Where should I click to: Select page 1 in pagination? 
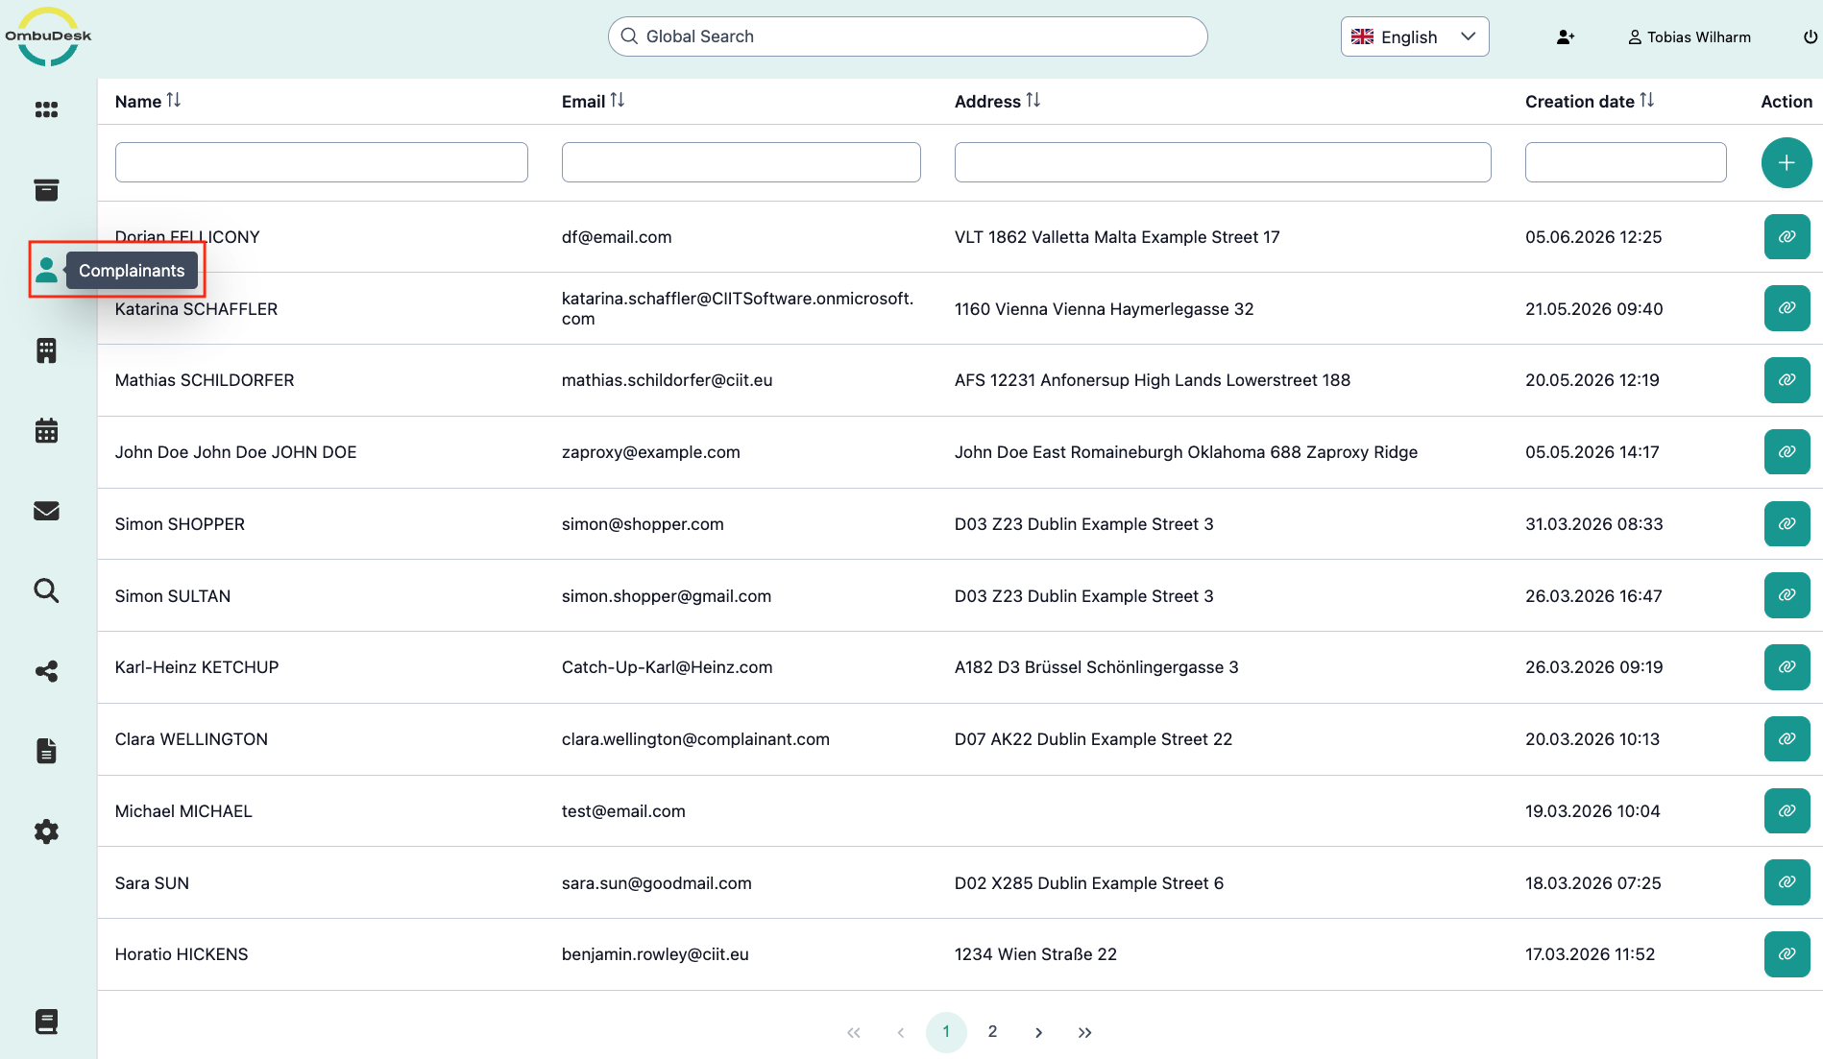click(x=946, y=1032)
